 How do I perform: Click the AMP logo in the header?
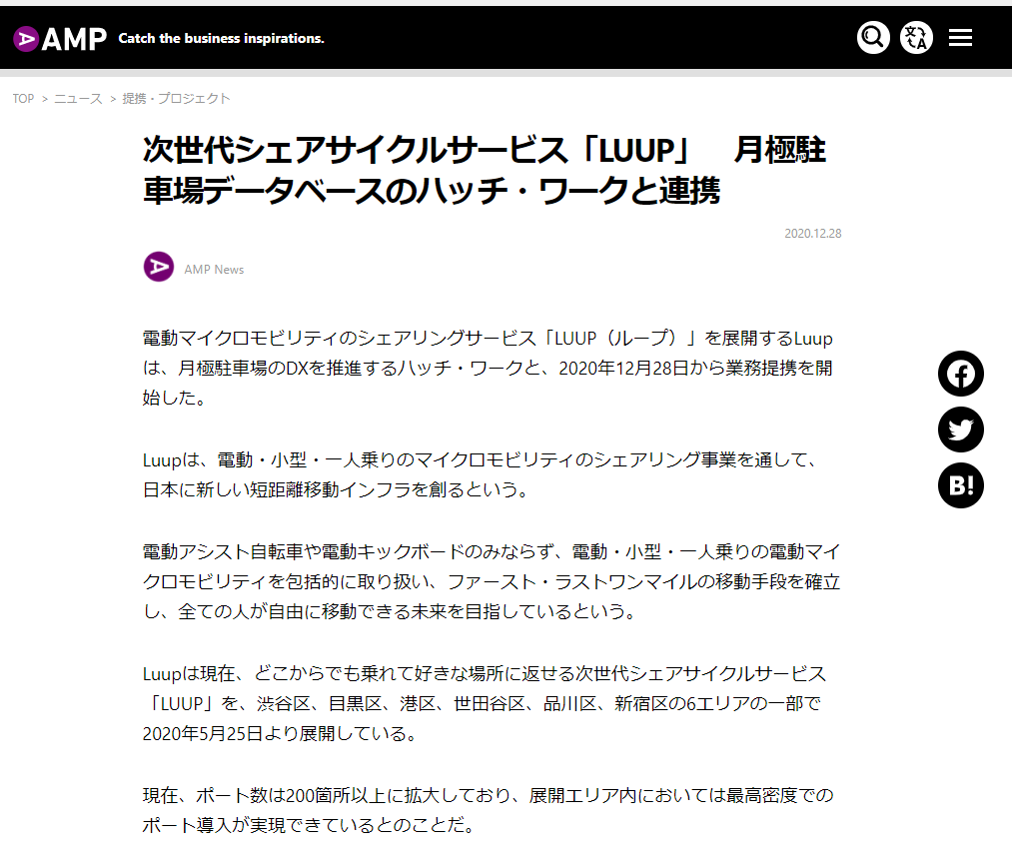click(60, 39)
